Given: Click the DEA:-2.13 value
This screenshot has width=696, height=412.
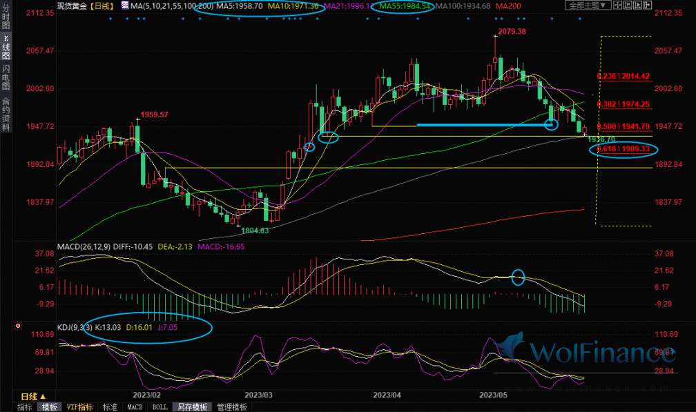Looking at the screenshot, I should click(x=175, y=246).
